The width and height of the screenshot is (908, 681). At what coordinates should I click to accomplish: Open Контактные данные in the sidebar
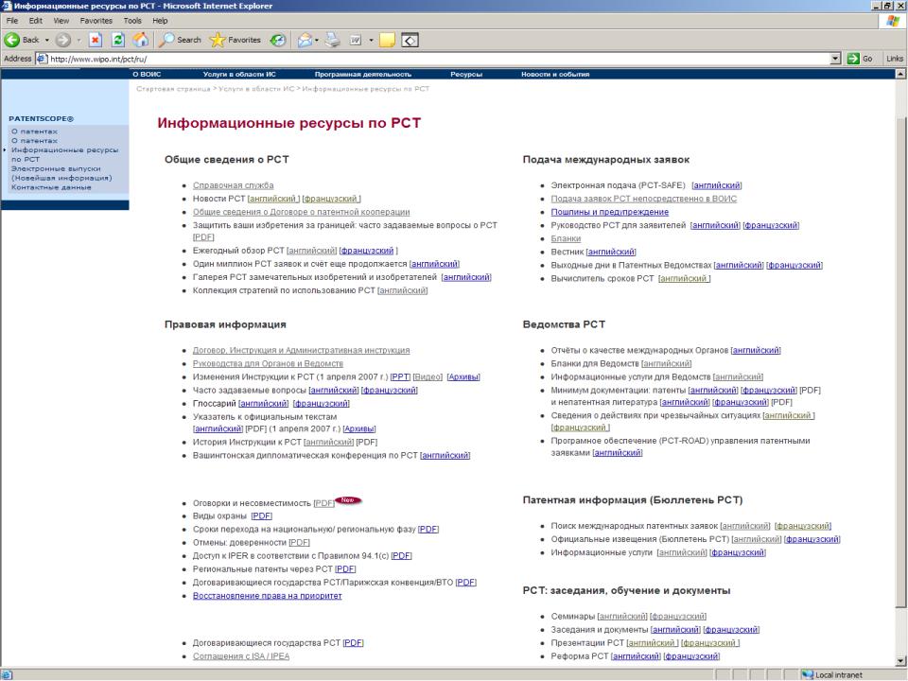point(51,187)
